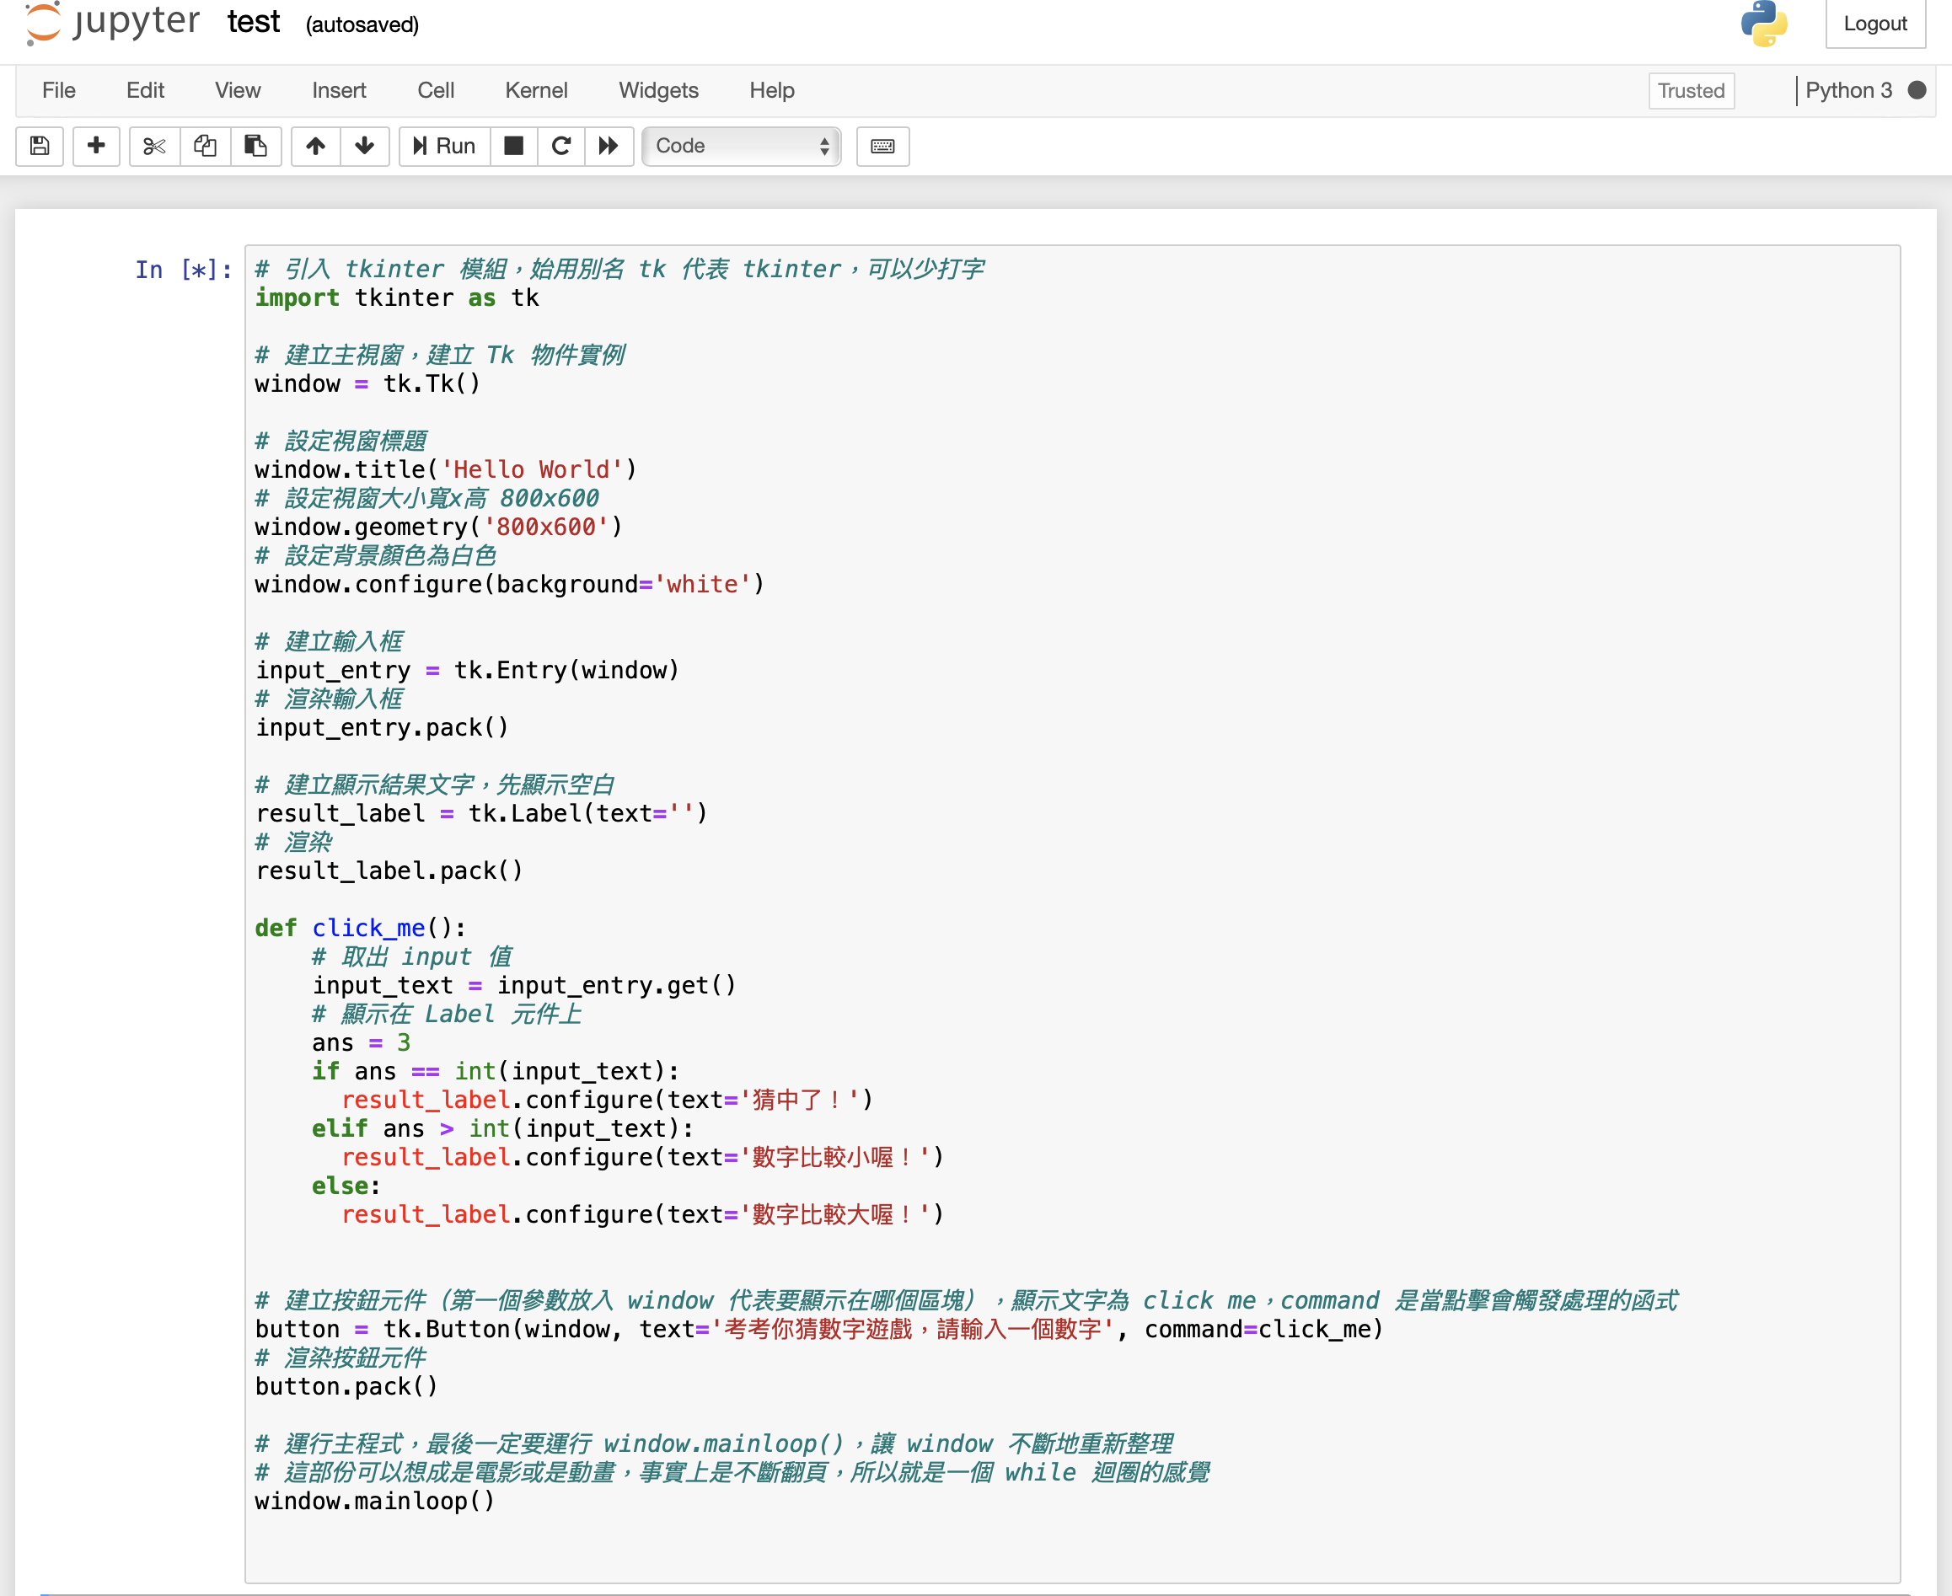Open the cell type dropdown showing Code
The image size is (1952, 1596).
point(740,146)
